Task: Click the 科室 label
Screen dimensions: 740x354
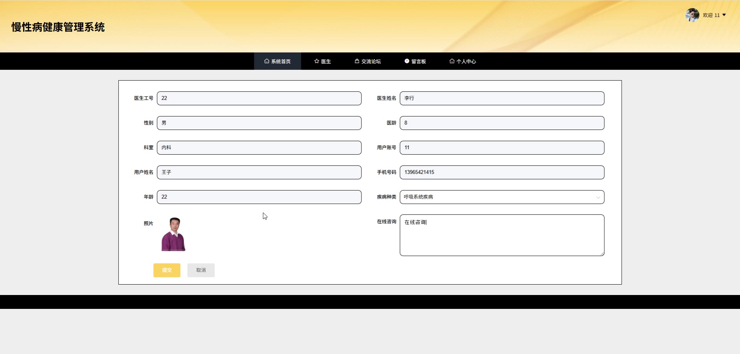Action: [148, 148]
